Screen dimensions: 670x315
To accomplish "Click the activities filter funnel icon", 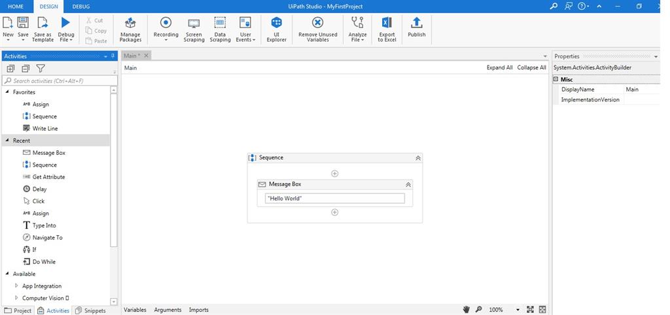I will click(x=41, y=68).
